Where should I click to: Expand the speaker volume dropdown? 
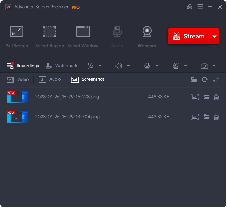coord(128,66)
